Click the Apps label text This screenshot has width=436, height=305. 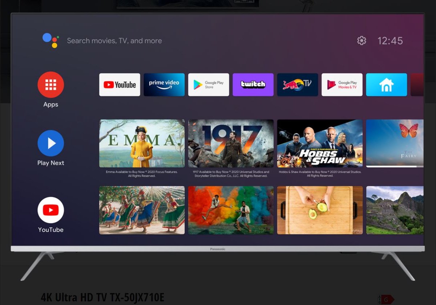(51, 105)
